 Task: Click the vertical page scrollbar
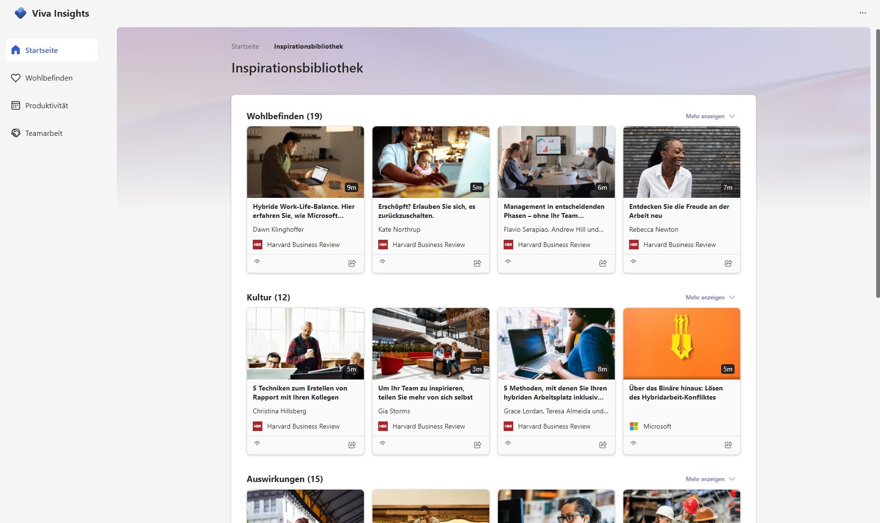tap(877, 162)
